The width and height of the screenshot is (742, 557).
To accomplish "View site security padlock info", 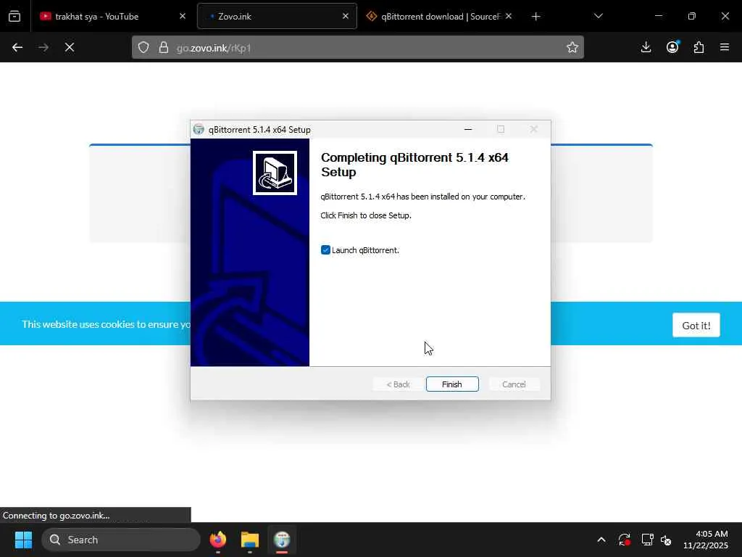I will pyautogui.click(x=164, y=47).
